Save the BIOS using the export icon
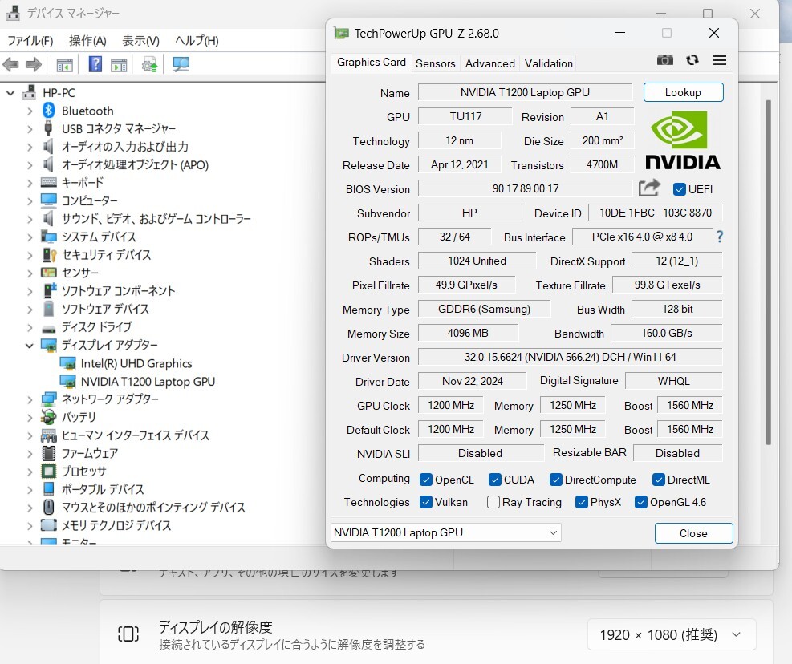792x664 pixels. 648,188
